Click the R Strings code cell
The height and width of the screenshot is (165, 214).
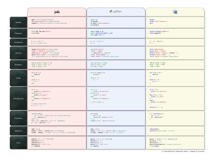tap(175, 53)
